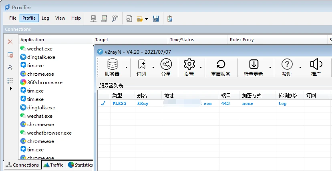Viewport: 332px width, 171px height.
Task: Click the 类型 column header in v2rayN
Action: 123,95
